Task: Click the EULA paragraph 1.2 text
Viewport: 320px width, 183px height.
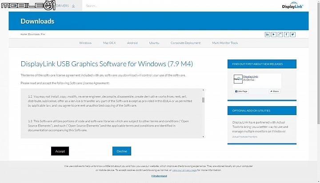Action: point(110,101)
